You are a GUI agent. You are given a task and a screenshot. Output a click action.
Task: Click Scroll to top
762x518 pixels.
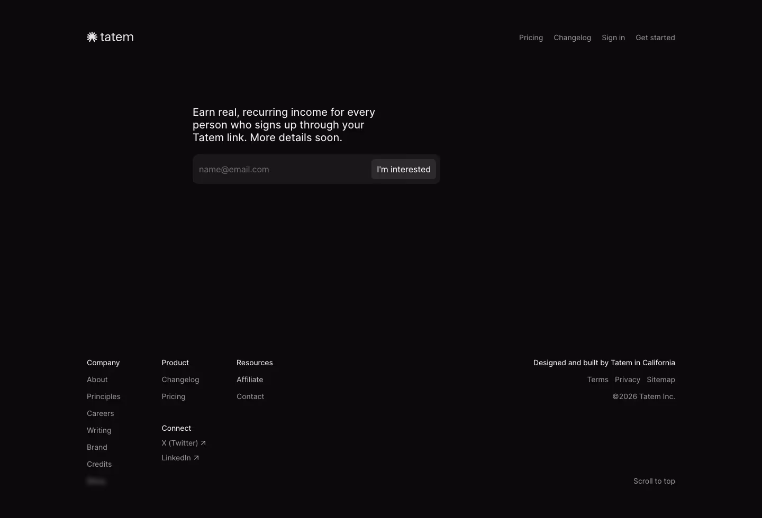click(x=654, y=481)
